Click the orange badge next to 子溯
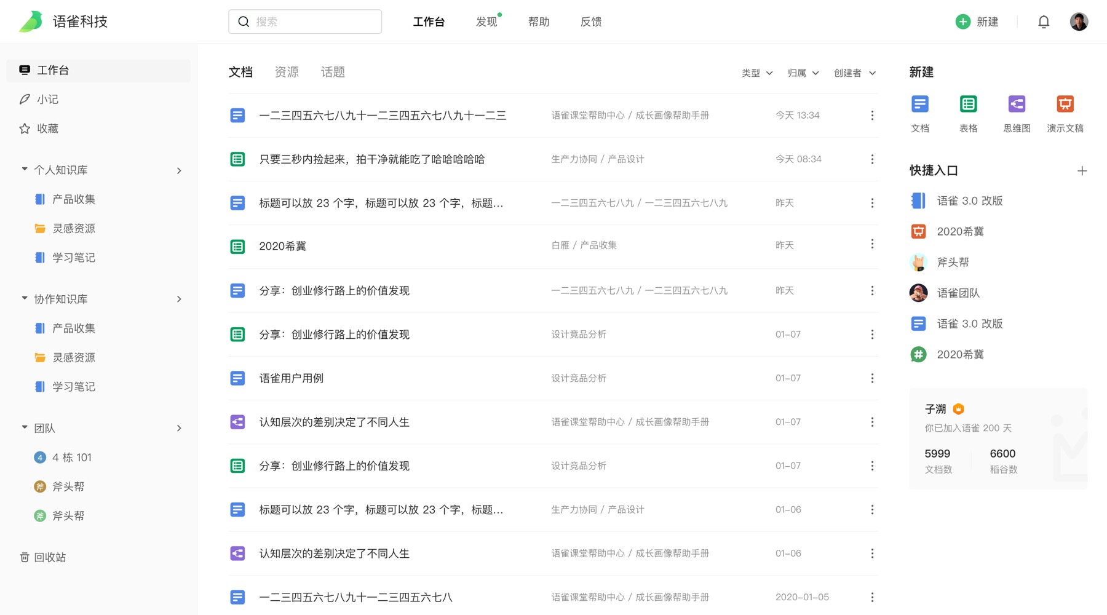The height and width of the screenshot is (615, 1107). (958, 409)
